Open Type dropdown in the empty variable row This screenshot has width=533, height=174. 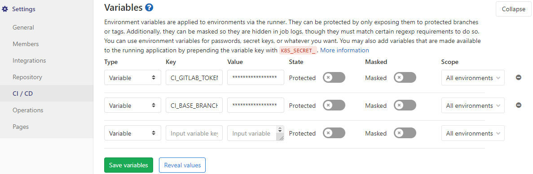pyautogui.click(x=132, y=133)
